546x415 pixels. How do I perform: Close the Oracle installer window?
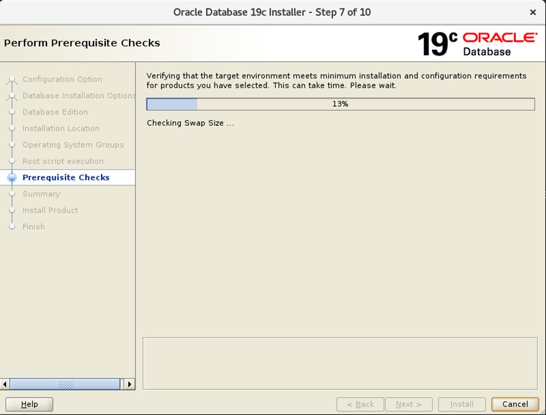point(533,13)
